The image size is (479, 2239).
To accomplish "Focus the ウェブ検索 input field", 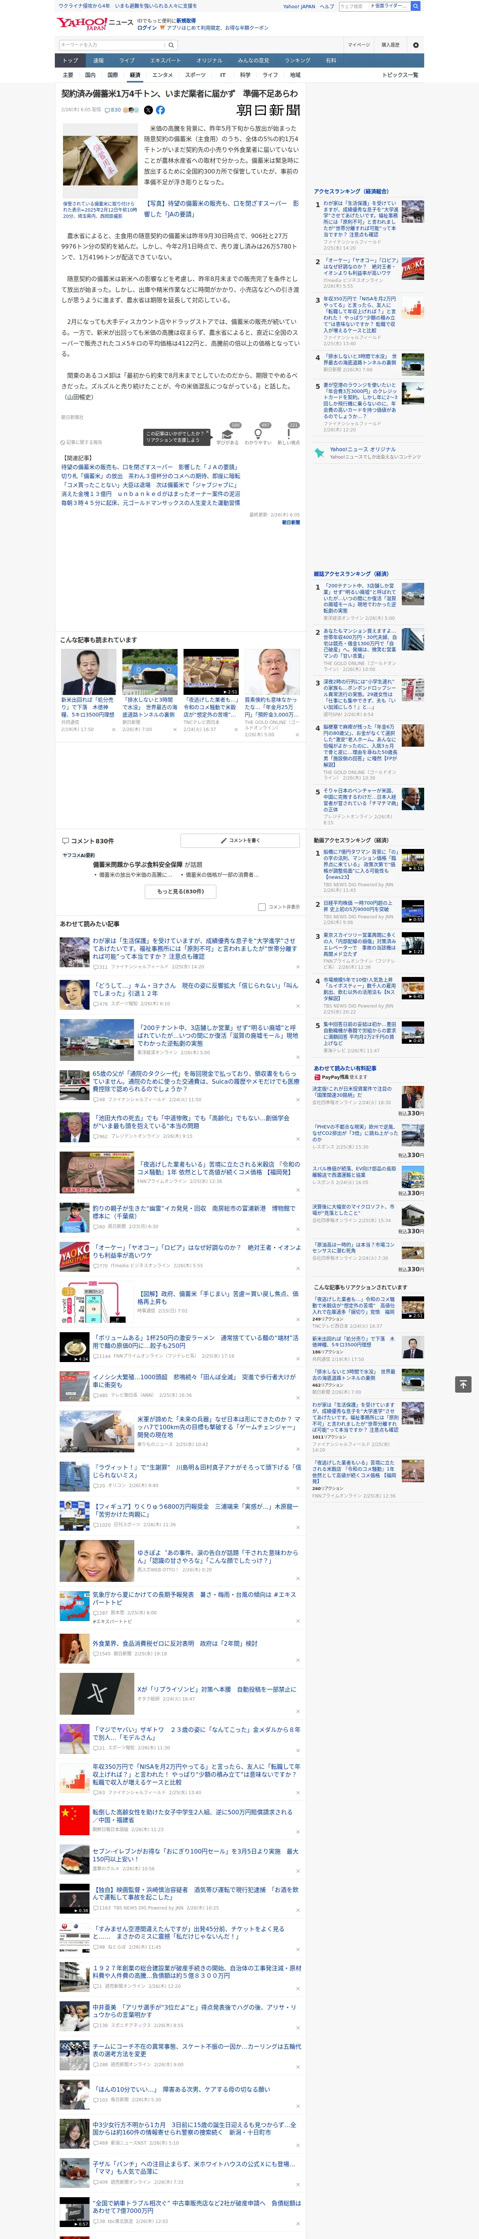I will (353, 6).
